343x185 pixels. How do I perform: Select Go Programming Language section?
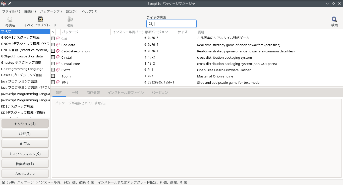click(x=25, y=69)
